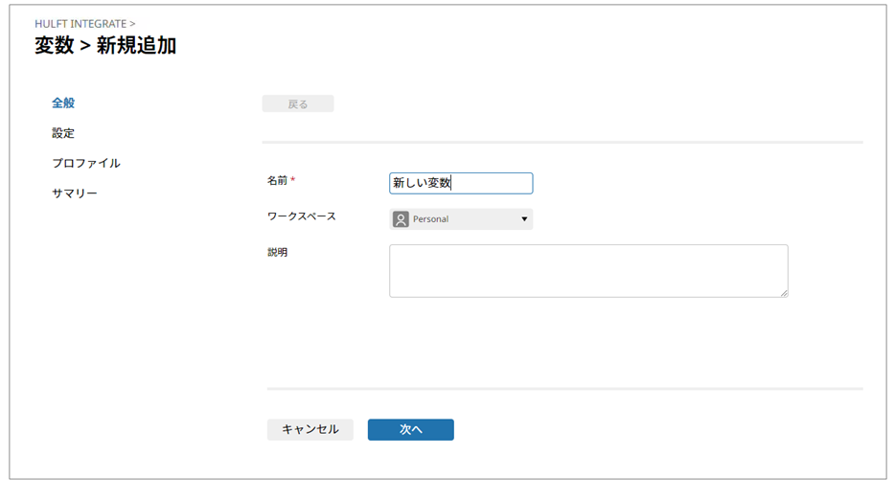
Task: Focus the 名前 text field
Action: point(461,183)
